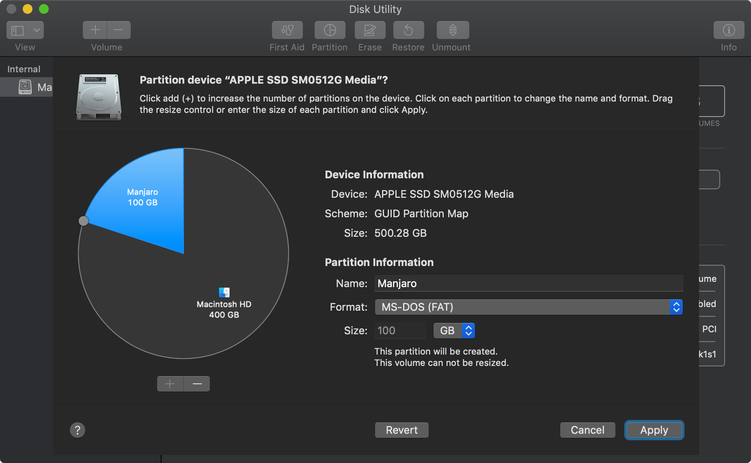Screen dimensions: 751x463
Task: Click the Finder icon on Macintosh HD slice
Action: click(x=224, y=292)
